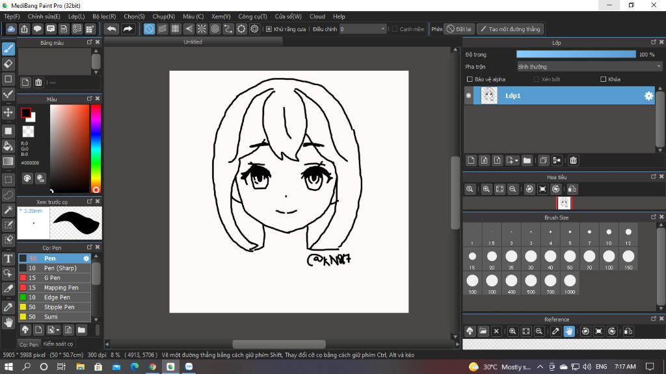This screenshot has height=374, width=666.
Task: Open the Pen brush settings gear
Action: click(87, 258)
